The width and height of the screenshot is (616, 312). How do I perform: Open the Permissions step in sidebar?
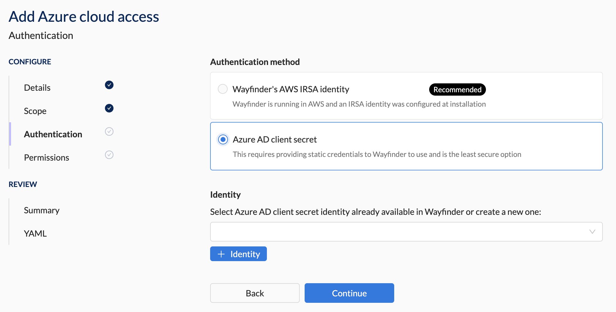46,158
